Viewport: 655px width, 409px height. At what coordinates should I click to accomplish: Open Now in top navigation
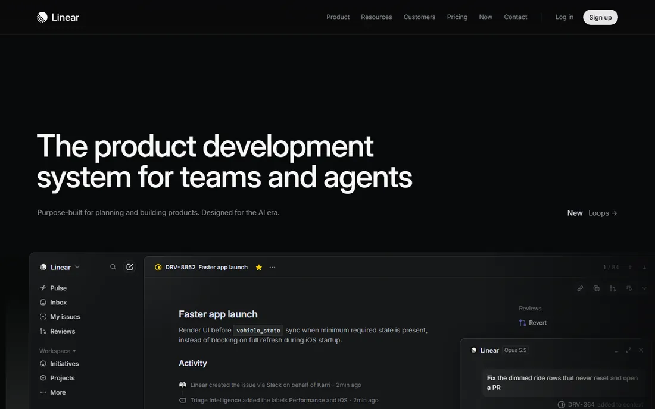485,17
